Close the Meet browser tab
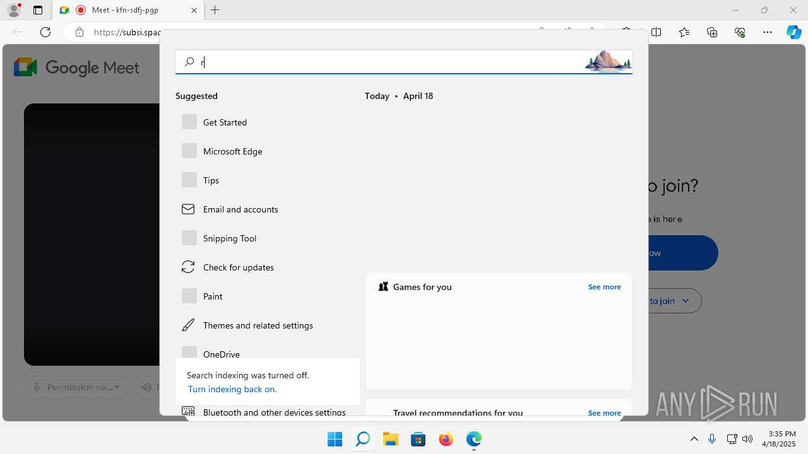Screen dimensions: 808x454 [x=194, y=10]
